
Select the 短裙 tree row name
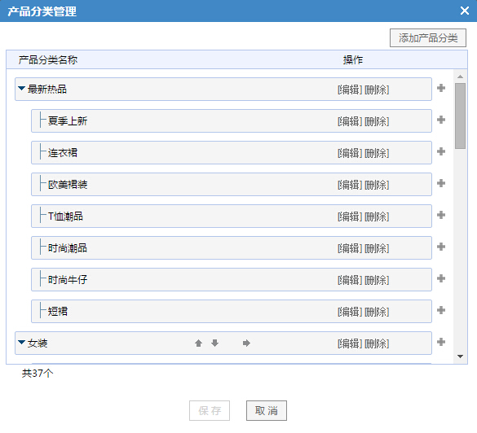point(58,312)
